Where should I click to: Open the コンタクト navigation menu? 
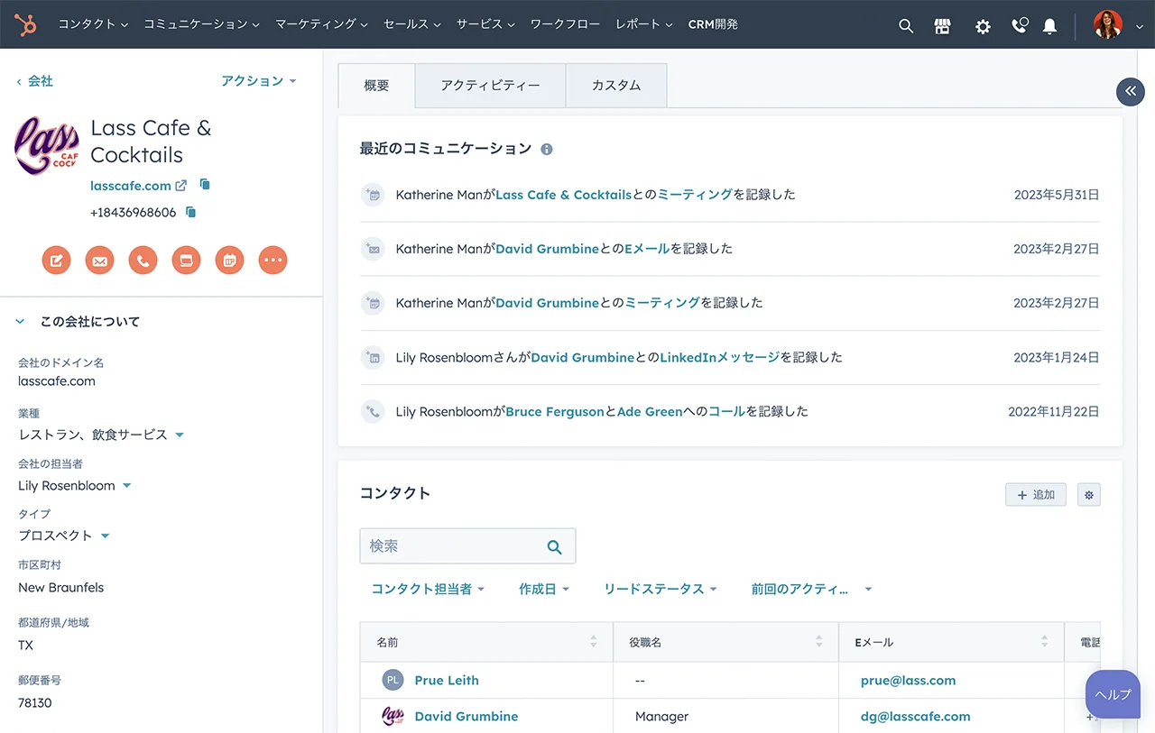(93, 24)
